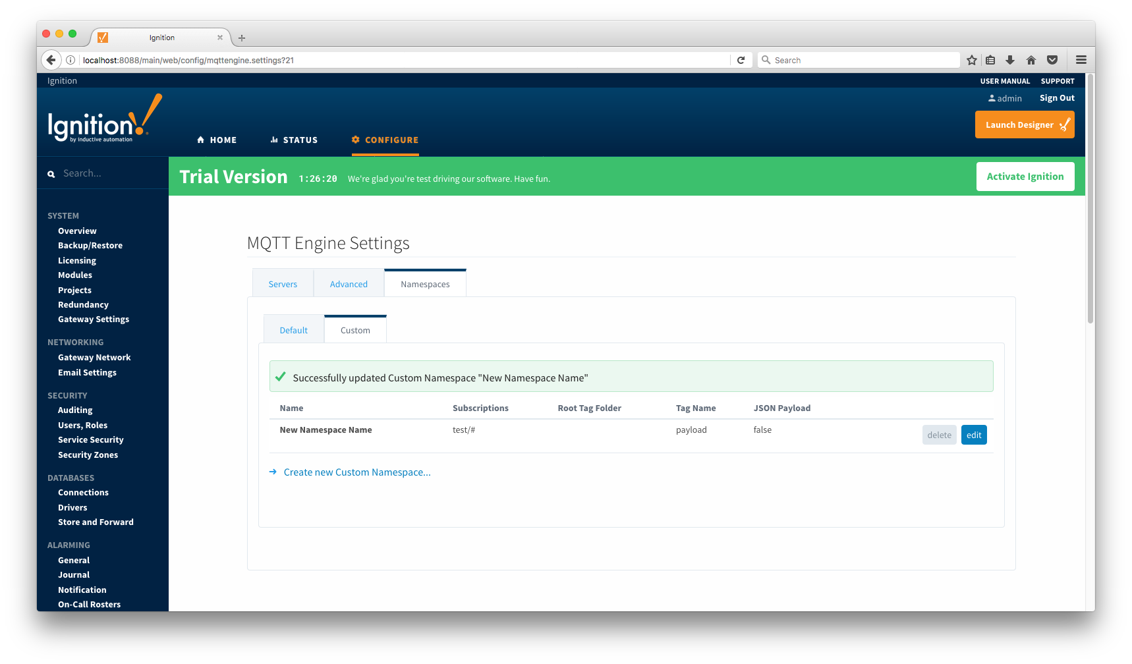The image size is (1132, 664).
Task: Open Projects page
Action: [74, 290]
